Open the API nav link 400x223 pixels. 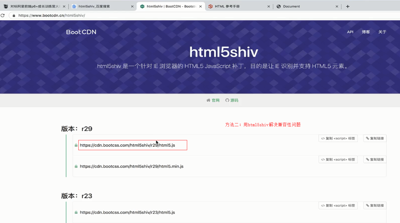coord(350,32)
